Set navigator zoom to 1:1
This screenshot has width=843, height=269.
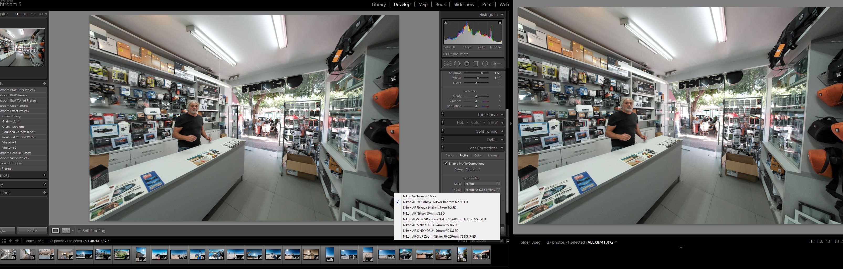[x=33, y=14]
